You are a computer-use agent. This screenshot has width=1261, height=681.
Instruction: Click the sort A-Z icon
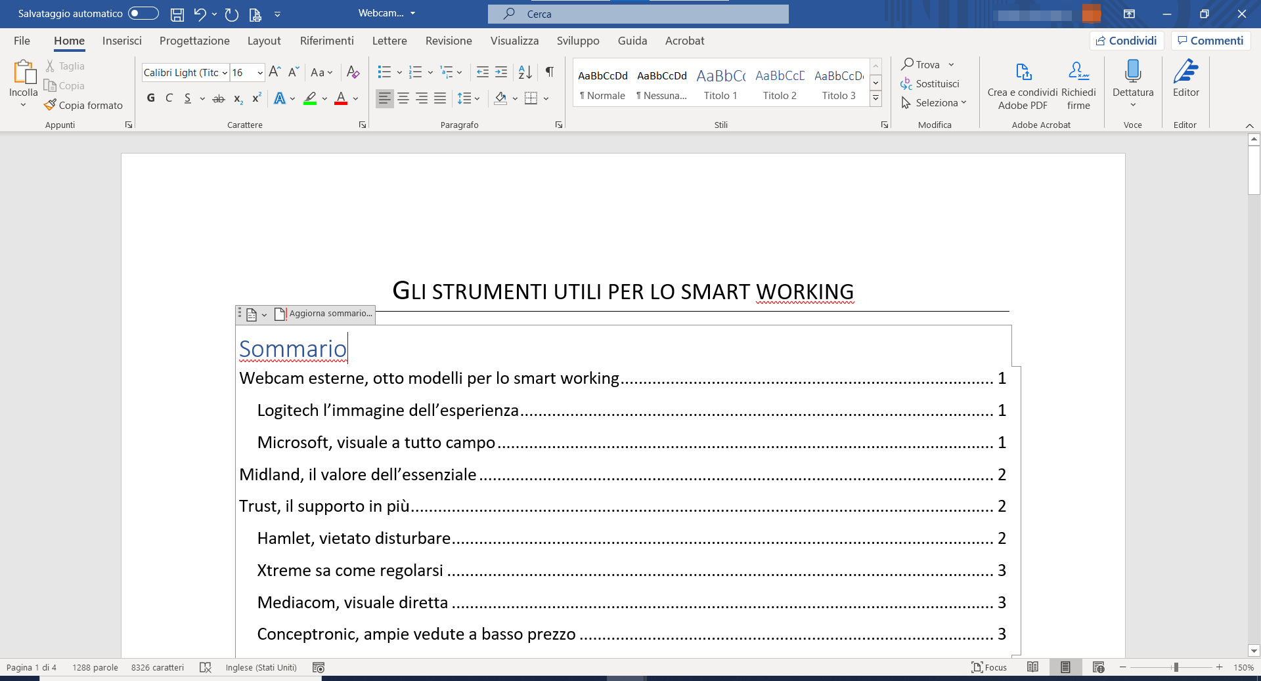tap(525, 72)
